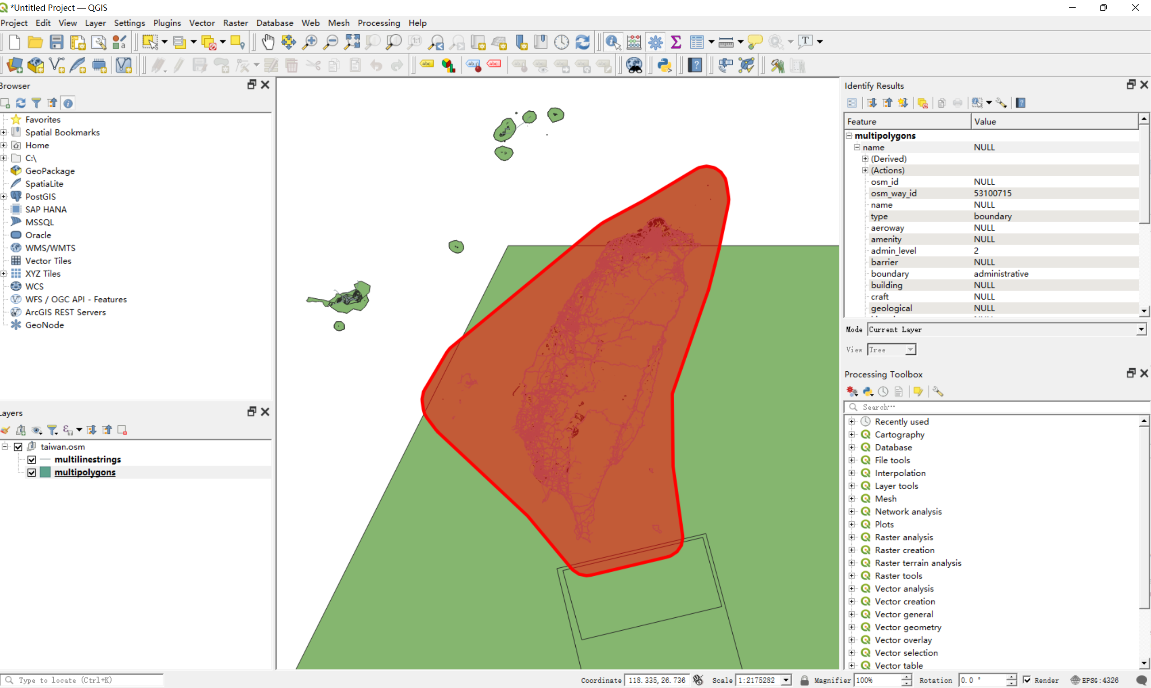Click the Save Project floppy icon

[57, 42]
